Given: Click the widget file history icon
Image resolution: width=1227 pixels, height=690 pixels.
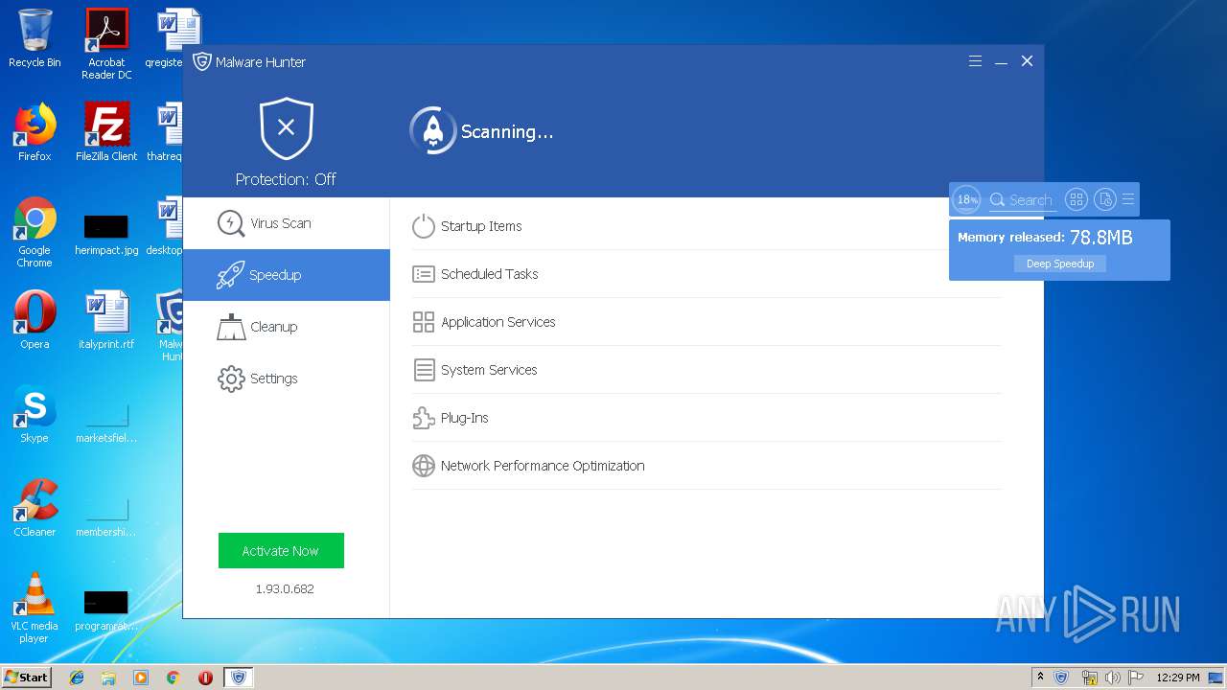Looking at the screenshot, I should pos(1105,199).
